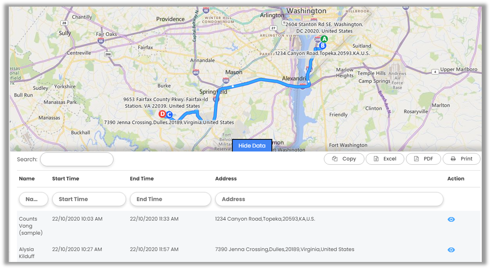Export table to Excel
The image size is (491, 269).
pos(385,159)
